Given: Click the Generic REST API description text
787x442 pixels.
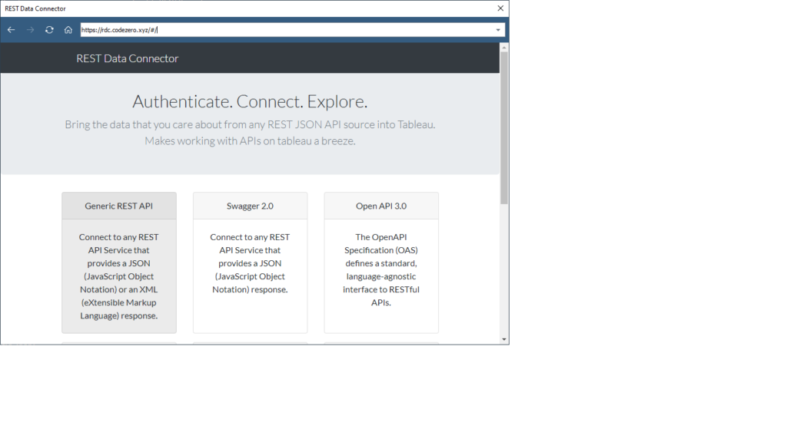Looking at the screenshot, I should click(x=119, y=276).
